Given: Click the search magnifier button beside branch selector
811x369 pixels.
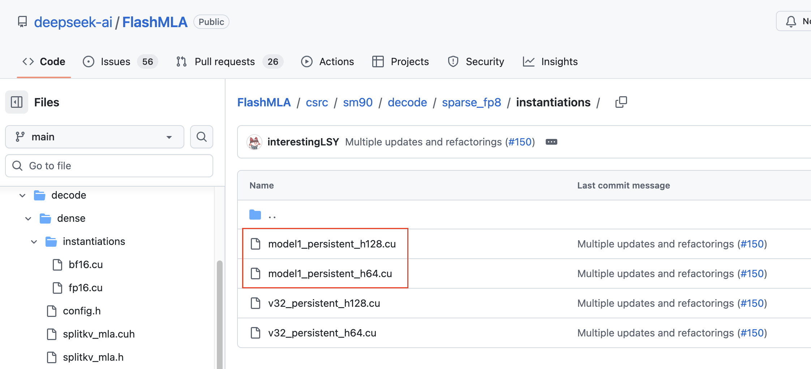Looking at the screenshot, I should [202, 137].
